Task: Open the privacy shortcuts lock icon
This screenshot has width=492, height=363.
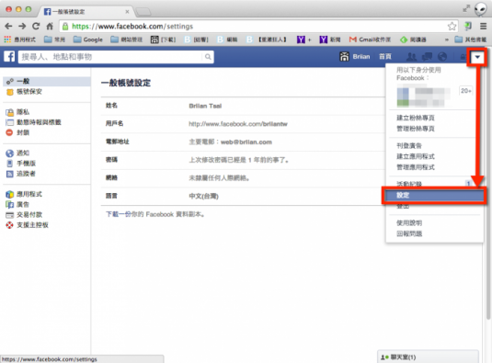Action: [x=463, y=57]
